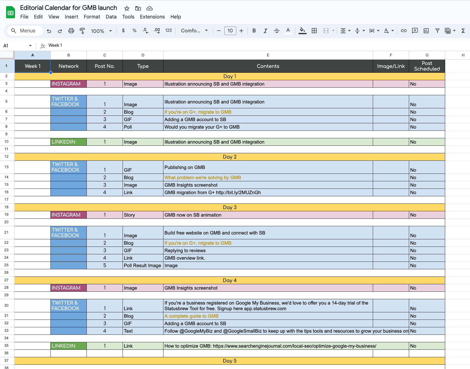Open the Format menu

(92, 17)
